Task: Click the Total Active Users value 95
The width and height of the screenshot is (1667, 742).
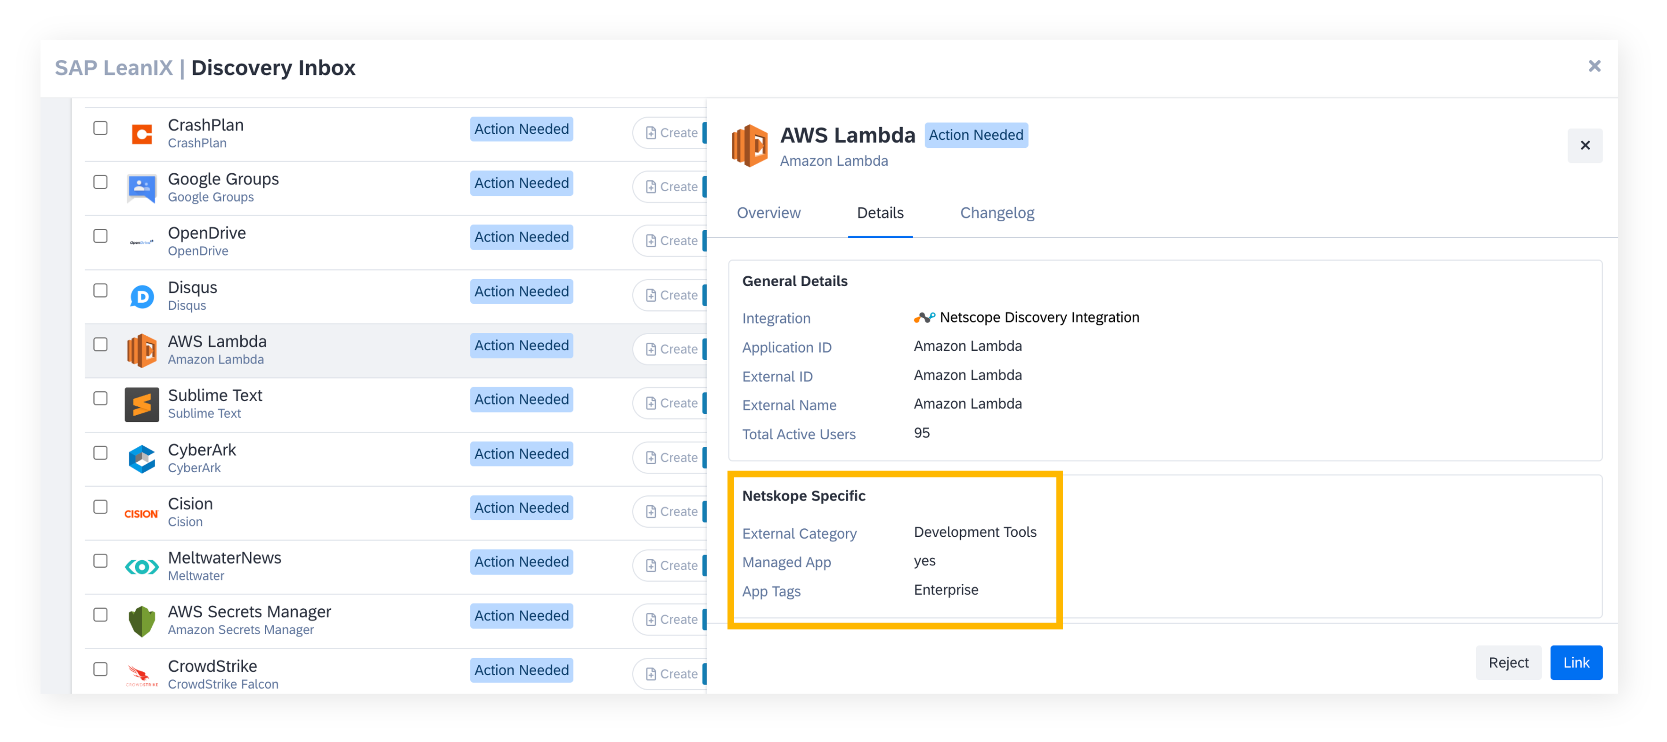Action: tap(922, 433)
